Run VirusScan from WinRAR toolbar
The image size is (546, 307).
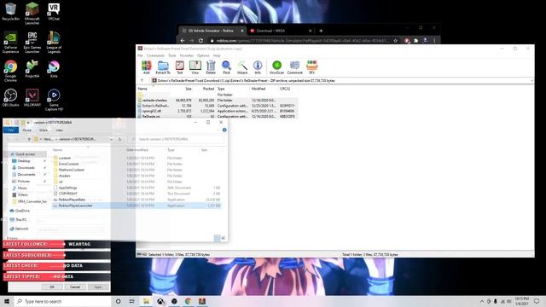276,67
